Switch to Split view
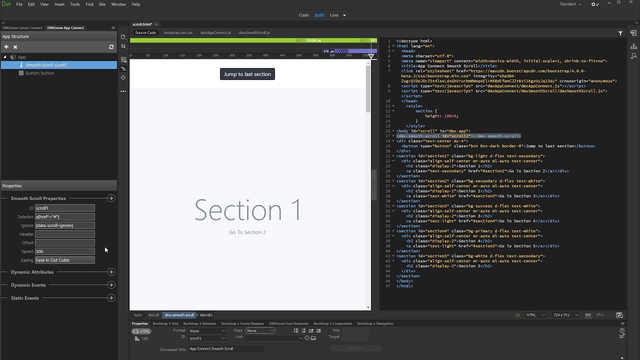Viewport: 640px width, 360px height. click(x=319, y=15)
